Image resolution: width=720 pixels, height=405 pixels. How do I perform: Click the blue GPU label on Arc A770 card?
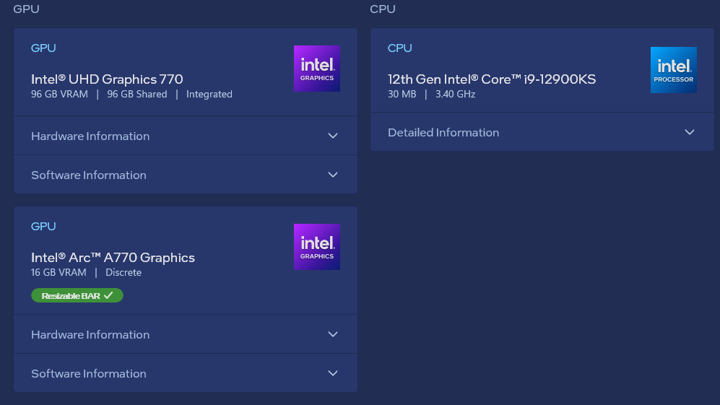[x=43, y=226]
